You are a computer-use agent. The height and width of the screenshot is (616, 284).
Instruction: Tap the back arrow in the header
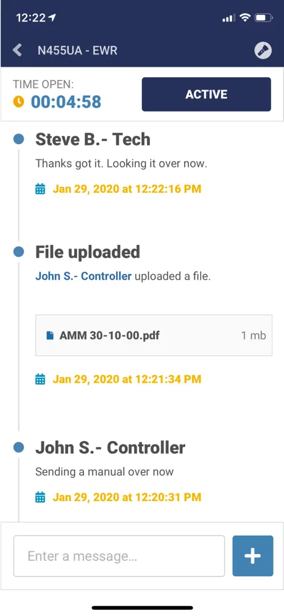[x=17, y=50]
